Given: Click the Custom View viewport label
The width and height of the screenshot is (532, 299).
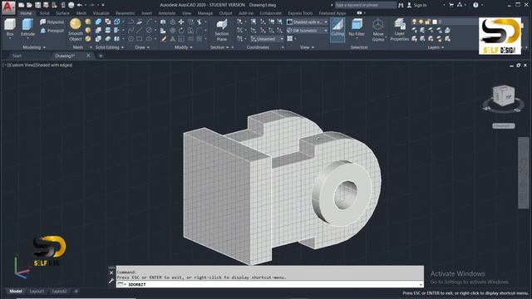Looking at the screenshot, I should pyautogui.click(x=21, y=65).
